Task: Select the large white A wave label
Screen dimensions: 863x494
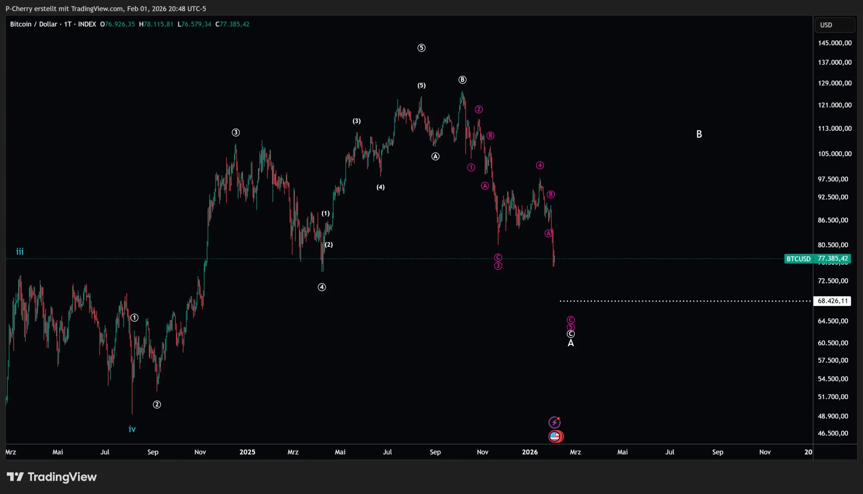Action: (570, 343)
